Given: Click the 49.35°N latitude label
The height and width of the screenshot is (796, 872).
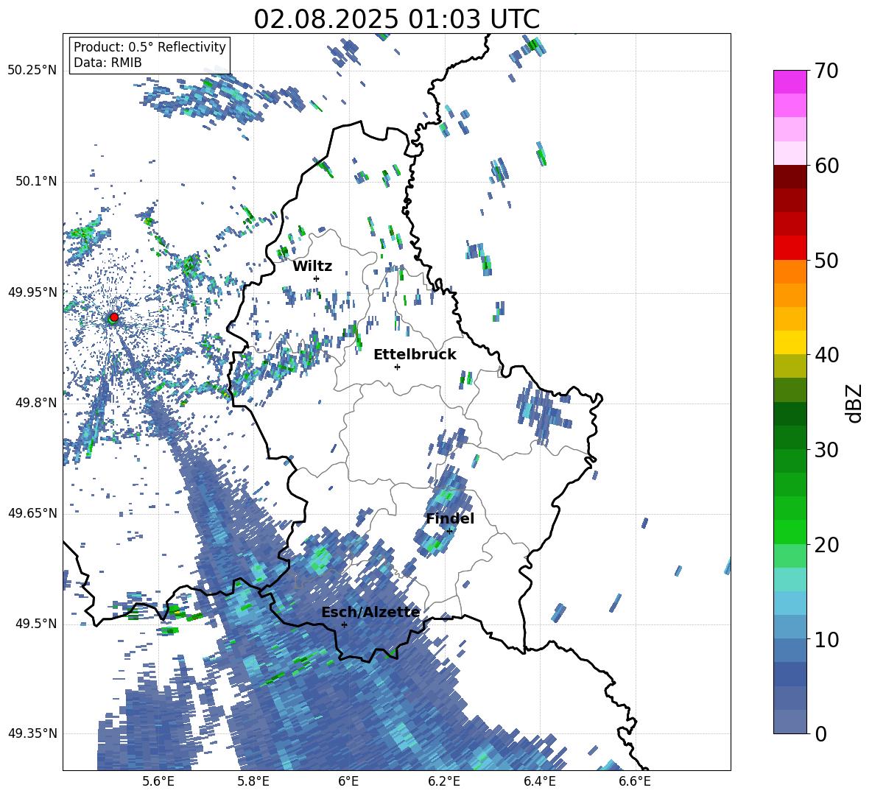Looking at the screenshot, I should coord(32,733).
